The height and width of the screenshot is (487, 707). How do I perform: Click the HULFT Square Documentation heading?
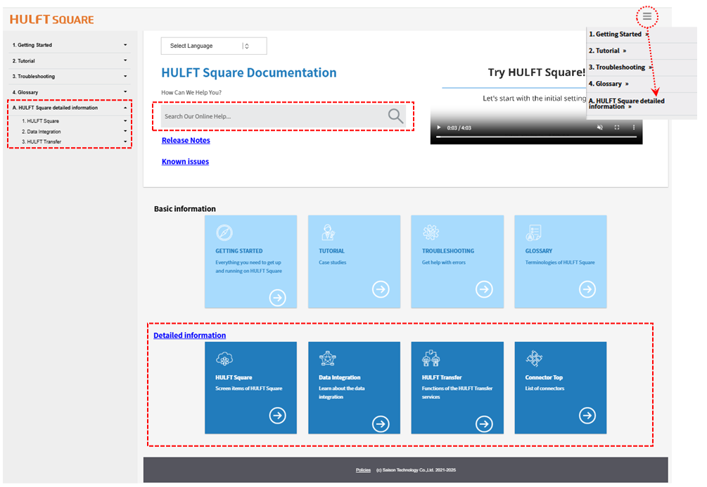pos(249,72)
